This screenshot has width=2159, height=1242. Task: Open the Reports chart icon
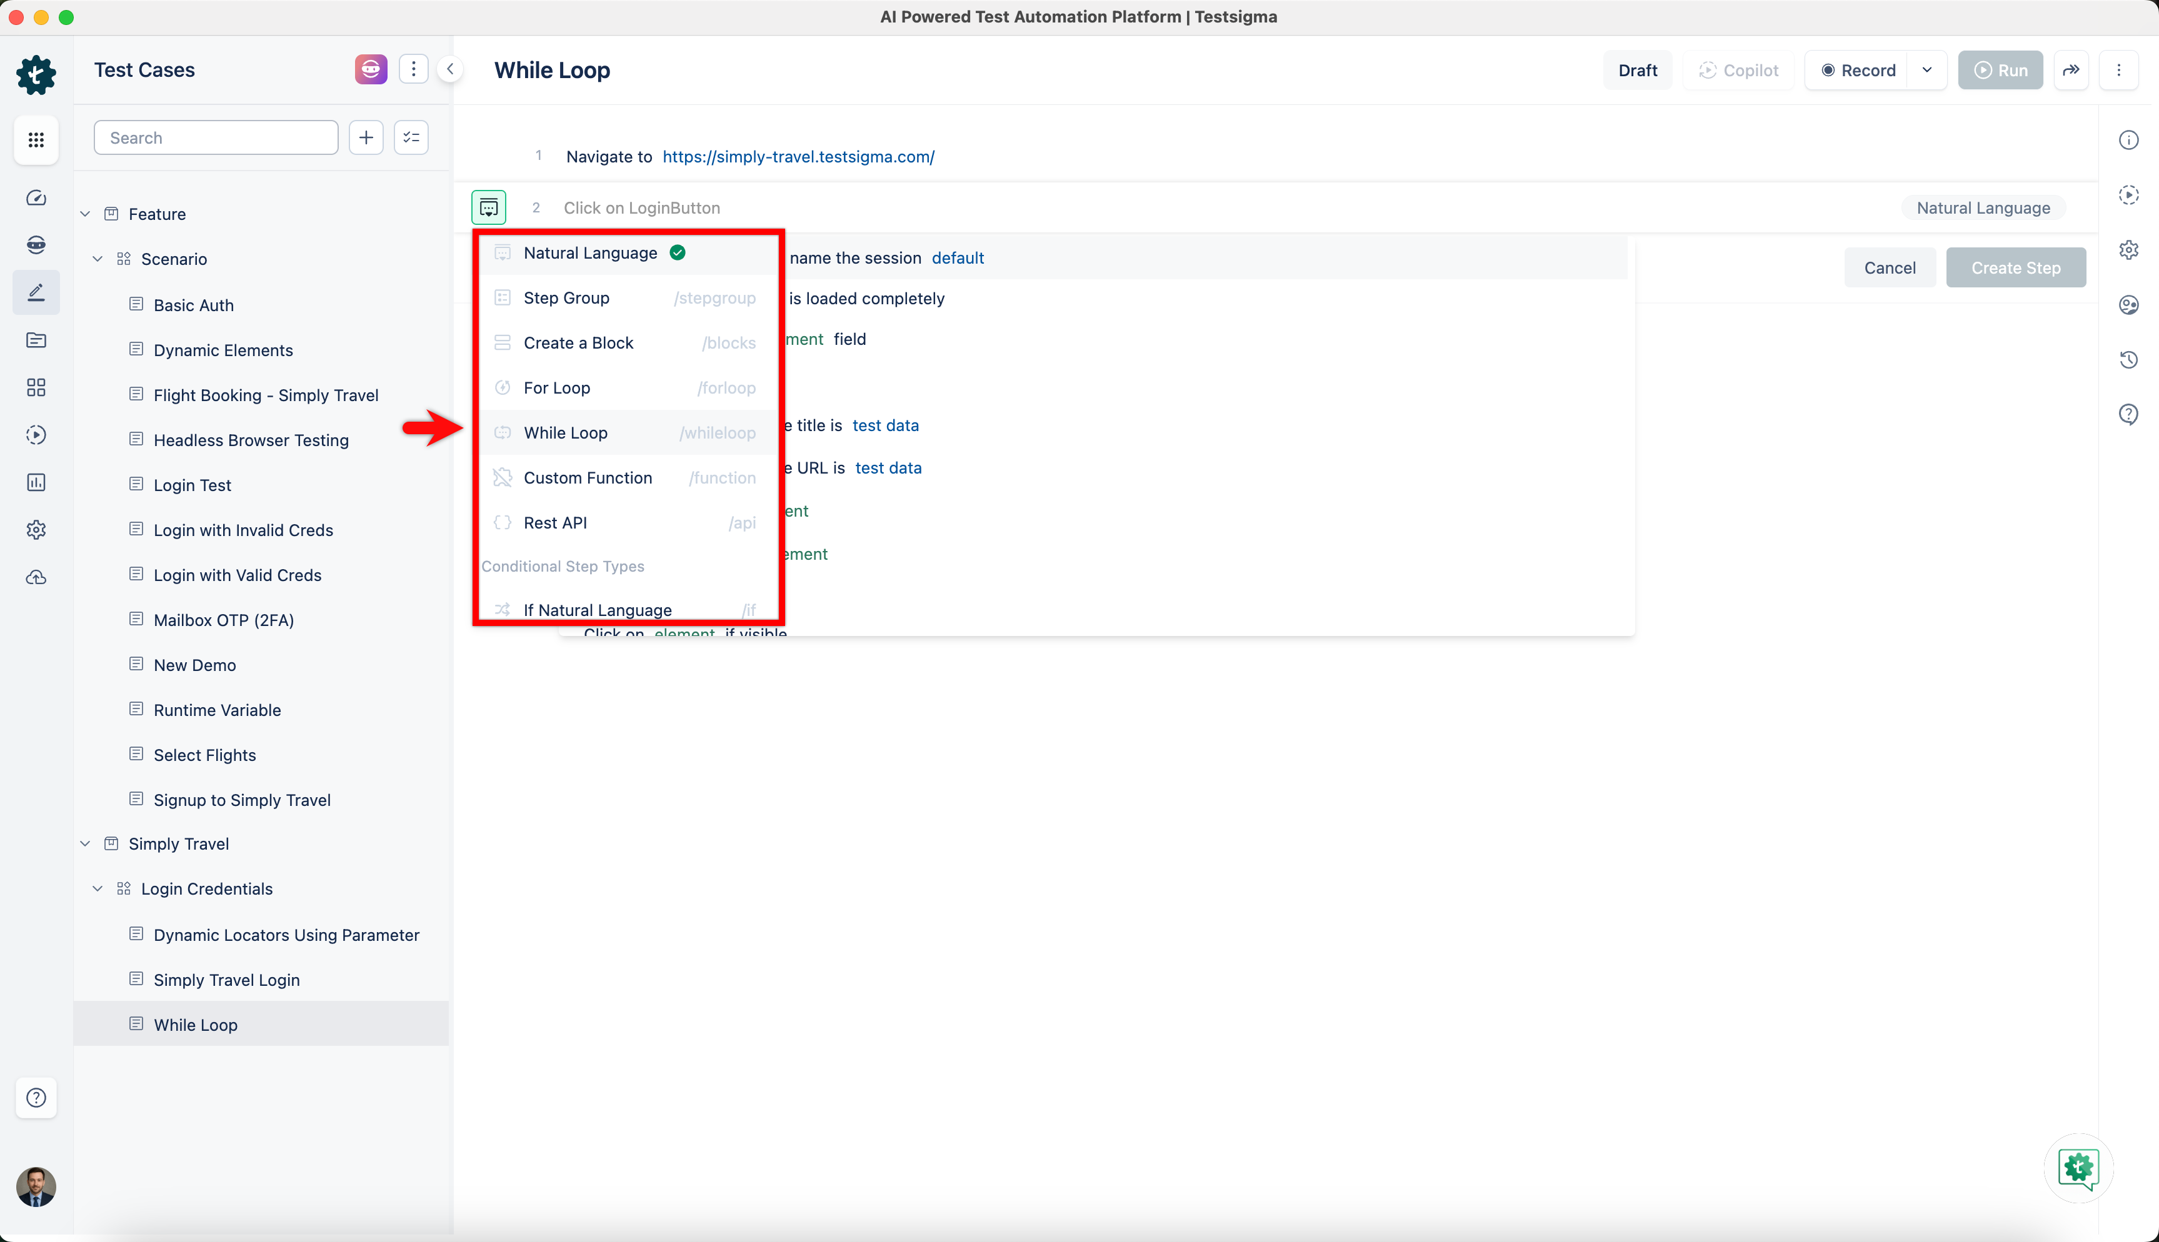(36, 482)
